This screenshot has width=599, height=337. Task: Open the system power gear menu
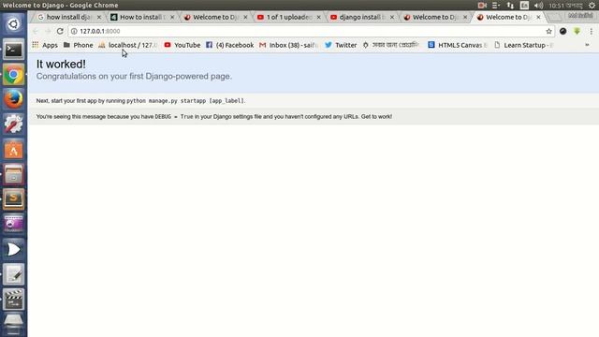(592, 6)
